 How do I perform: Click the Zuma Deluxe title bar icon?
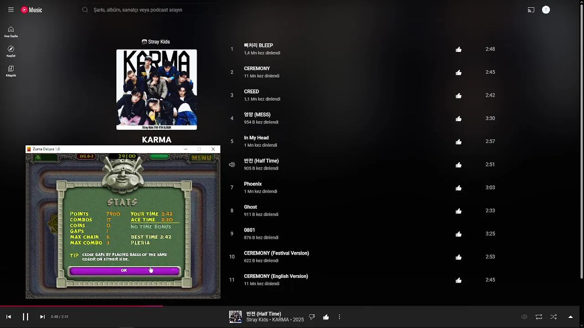pos(29,149)
